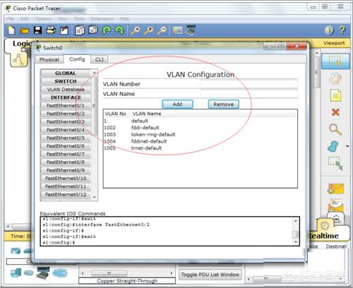Open FastEthernet0/5 interface settings
The width and height of the screenshot is (353, 288).
pos(66,138)
